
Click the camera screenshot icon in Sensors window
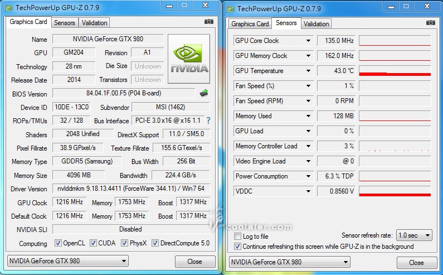431,23
